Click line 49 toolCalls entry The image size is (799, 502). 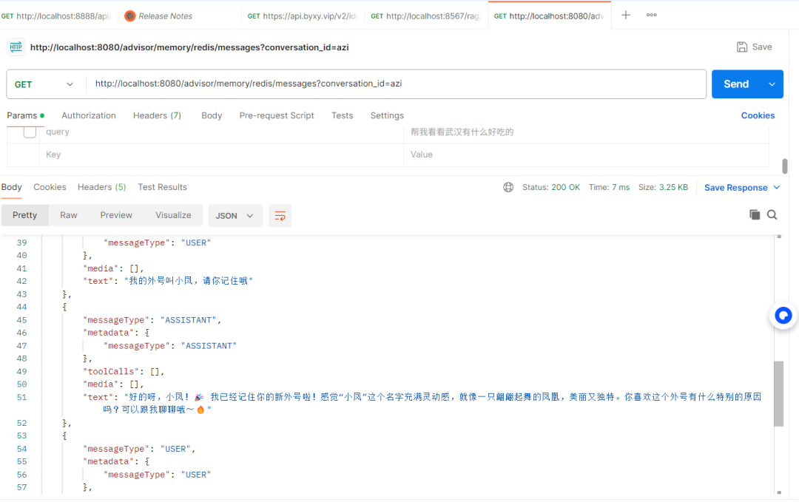pos(124,372)
